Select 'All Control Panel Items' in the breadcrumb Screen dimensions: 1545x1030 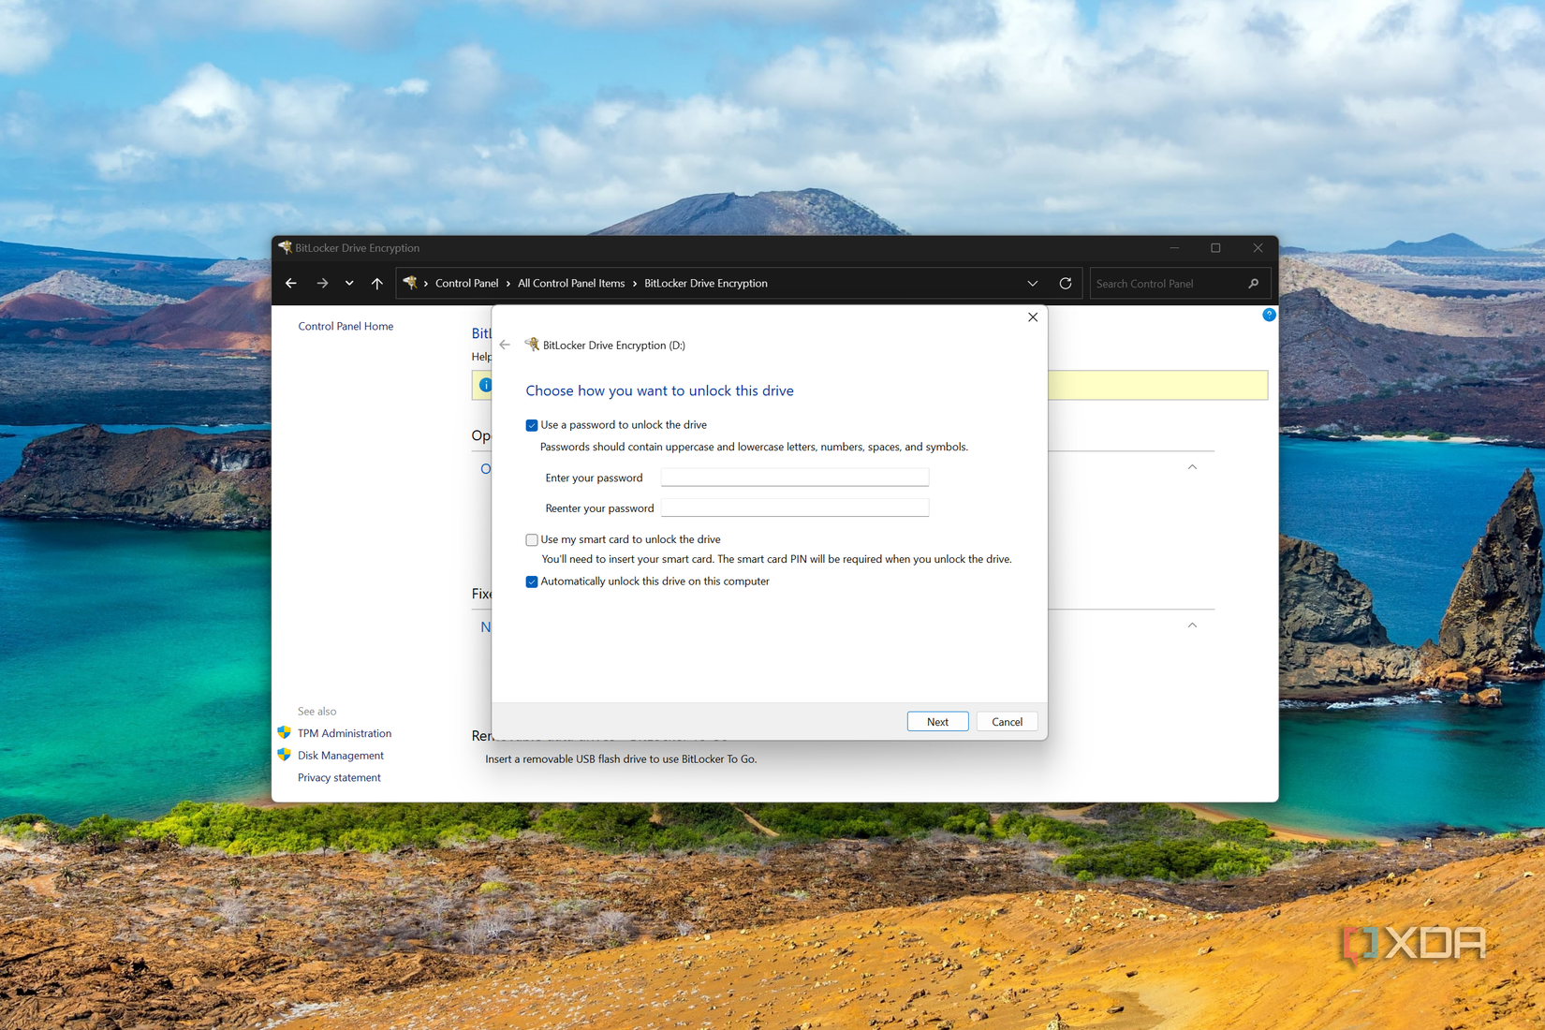(x=571, y=283)
